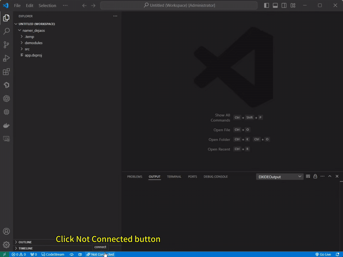Image resolution: width=343 pixels, height=257 pixels.
Task: Toggle secondary side bar layout icon
Action: coord(284,5)
